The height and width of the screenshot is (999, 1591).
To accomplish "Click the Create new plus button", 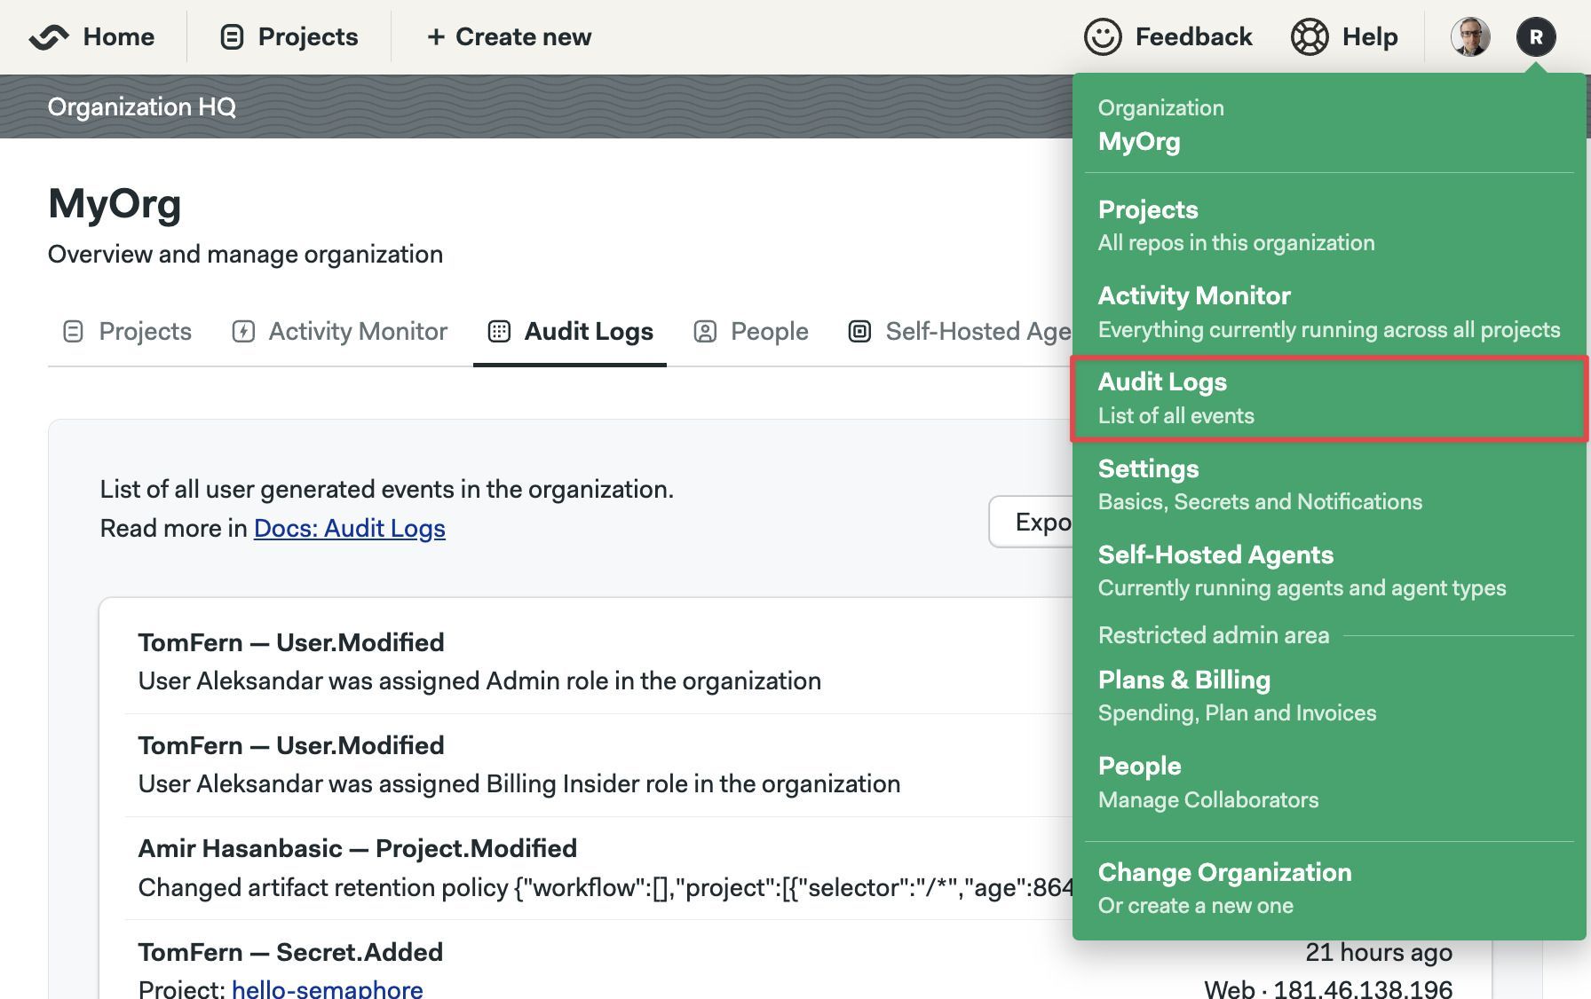I will point(509,37).
